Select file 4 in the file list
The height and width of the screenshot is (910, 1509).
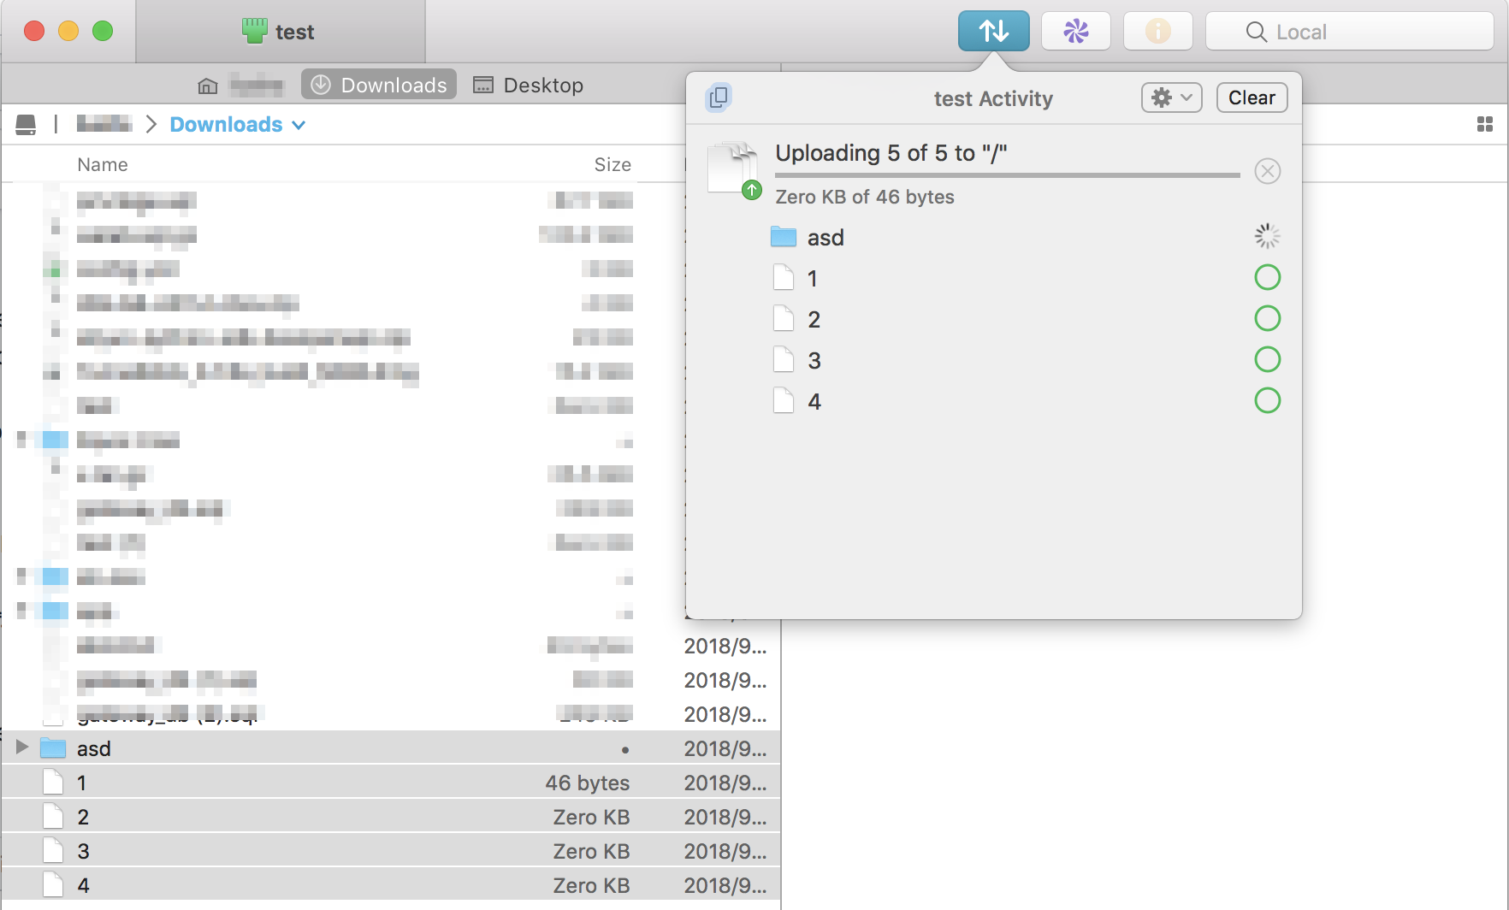click(x=390, y=884)
